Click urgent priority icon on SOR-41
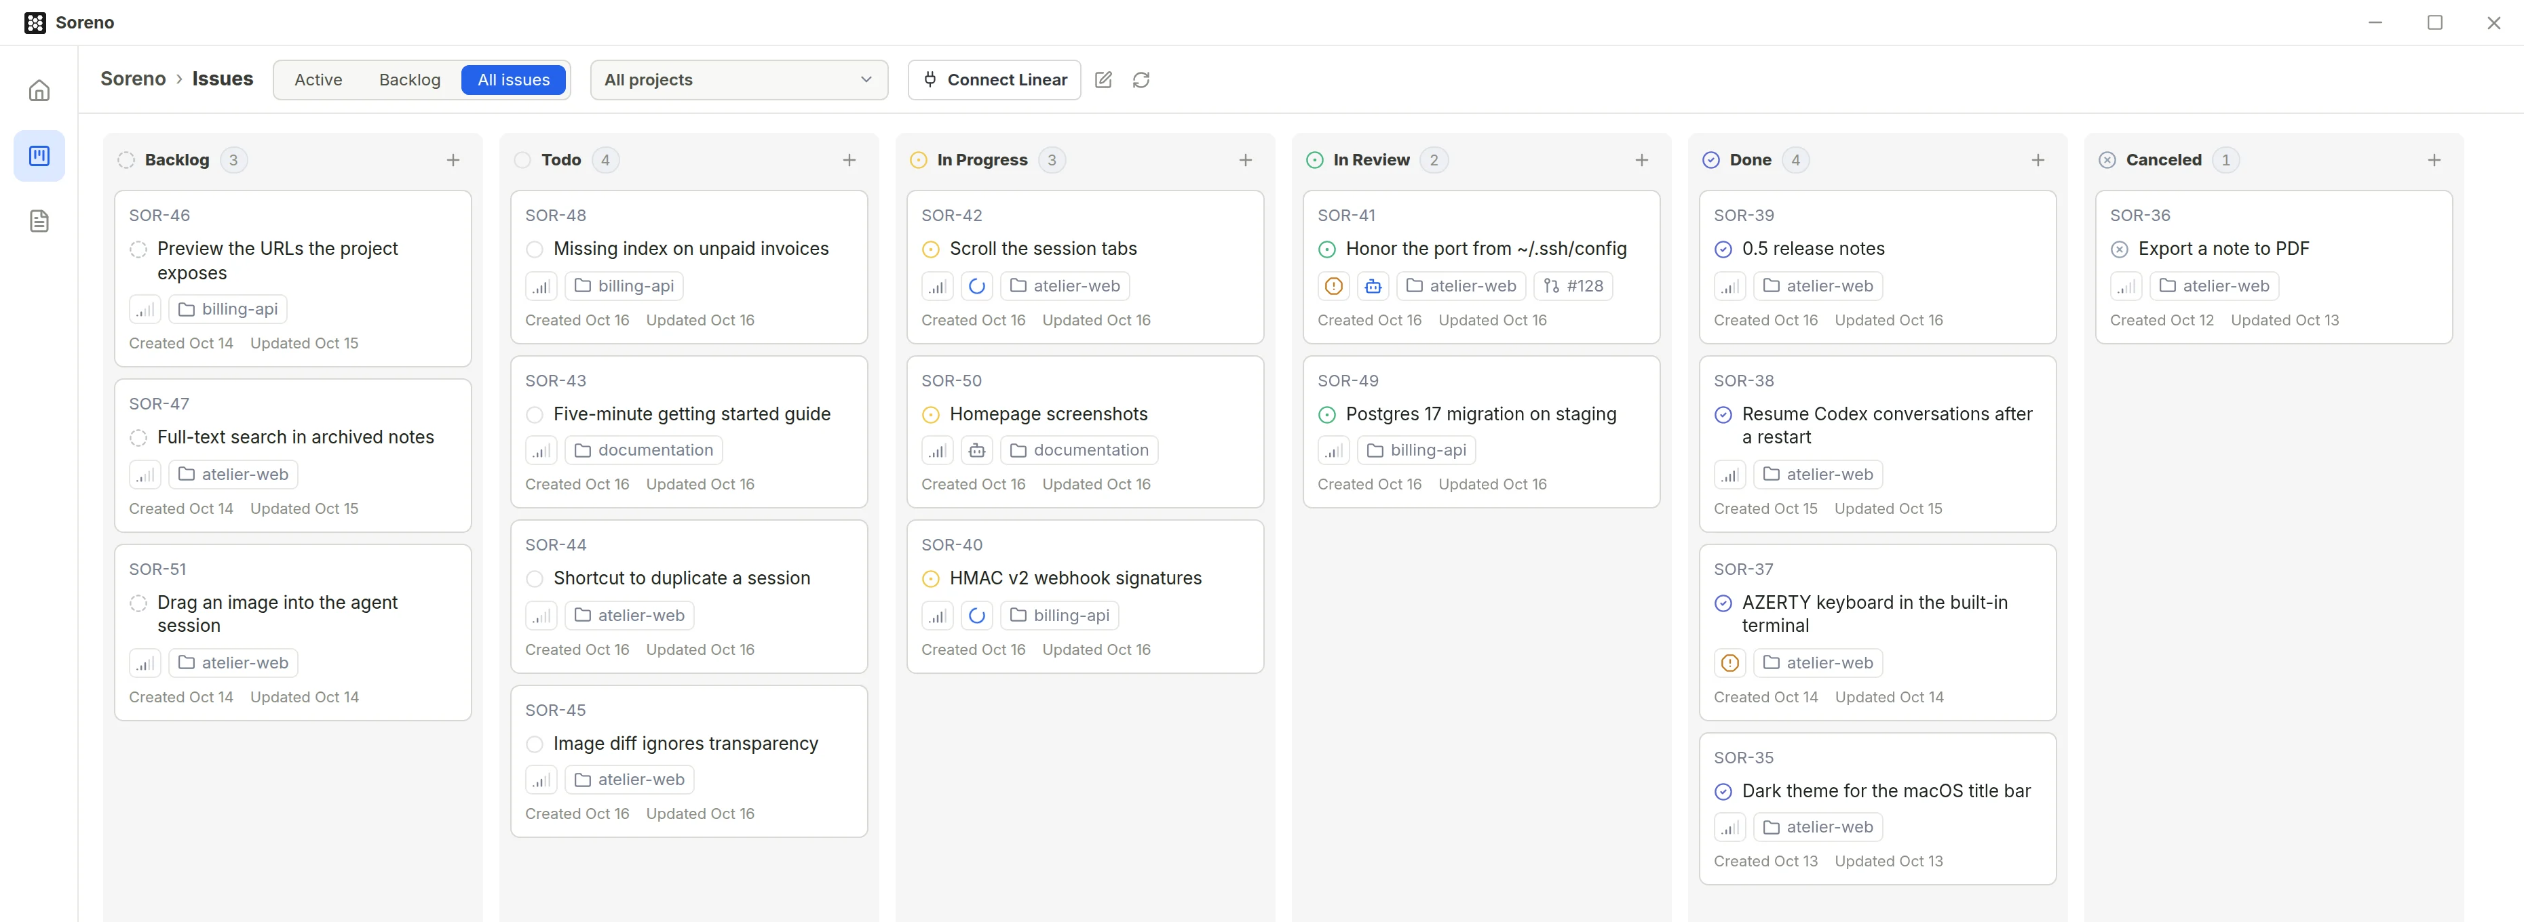Viewport: 2524px width, 922px height. pos(1333,286)
